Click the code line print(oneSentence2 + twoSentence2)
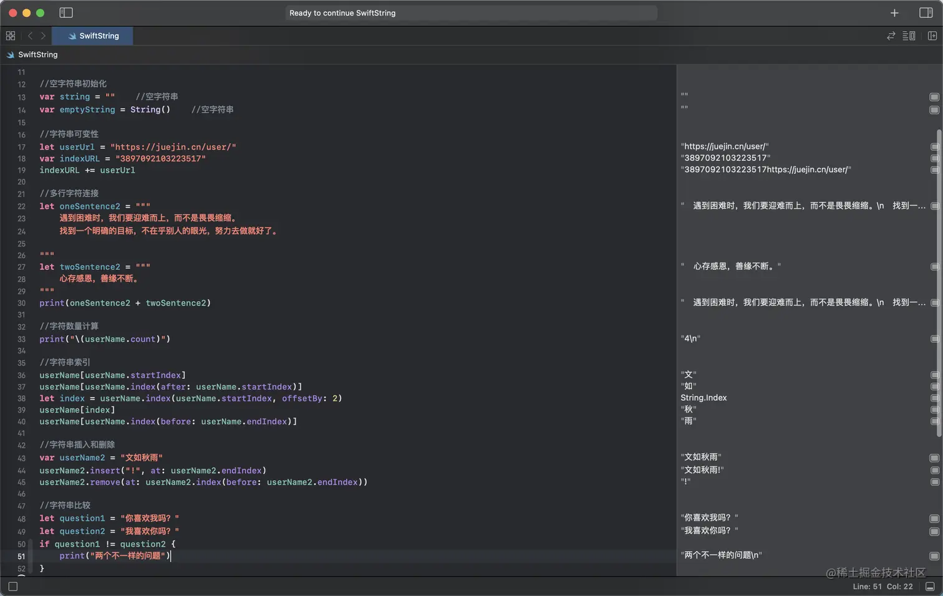Image resolution: width=943 pixels, height=596 pixels. tap(125, 303)
